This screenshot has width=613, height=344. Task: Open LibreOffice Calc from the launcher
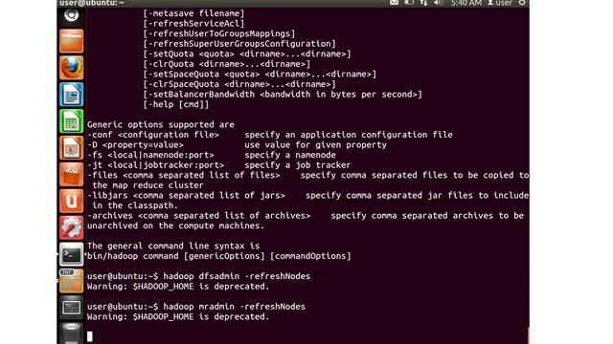[71, 121]
